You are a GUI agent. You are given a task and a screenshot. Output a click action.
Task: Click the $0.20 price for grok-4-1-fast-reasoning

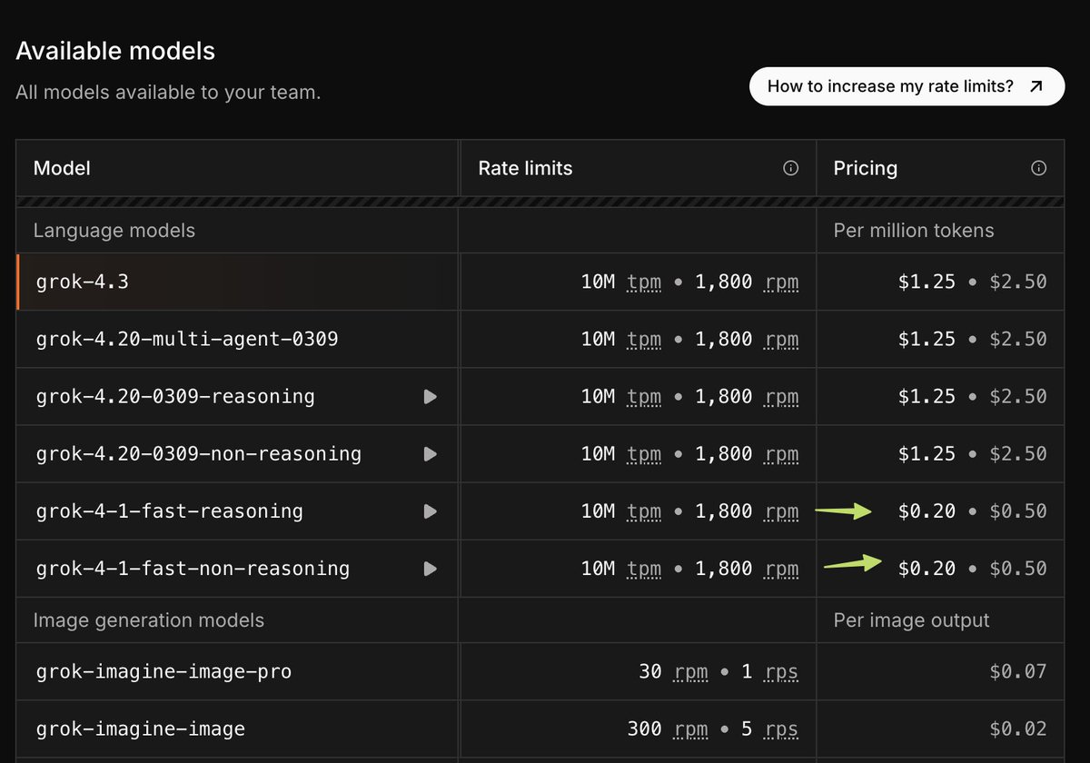click(926, 511)
